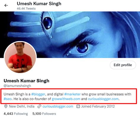View the 4,443 Following list
The height and width of the screenshot is (119, 140).
[x=16, y=114]
